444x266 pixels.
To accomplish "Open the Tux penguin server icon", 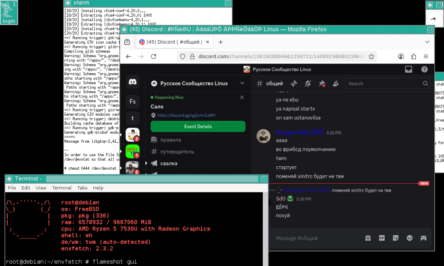I will [133, 135].
